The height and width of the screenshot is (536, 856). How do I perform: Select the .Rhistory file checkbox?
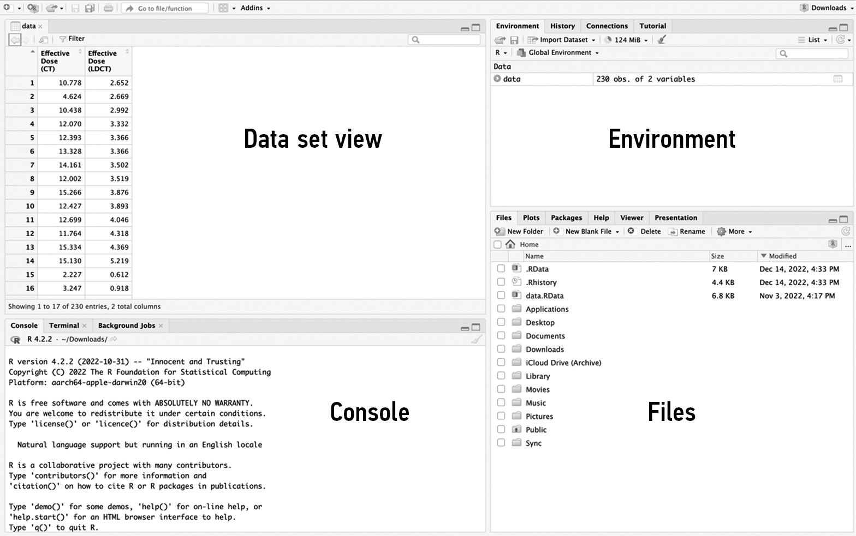pos(501,282)
